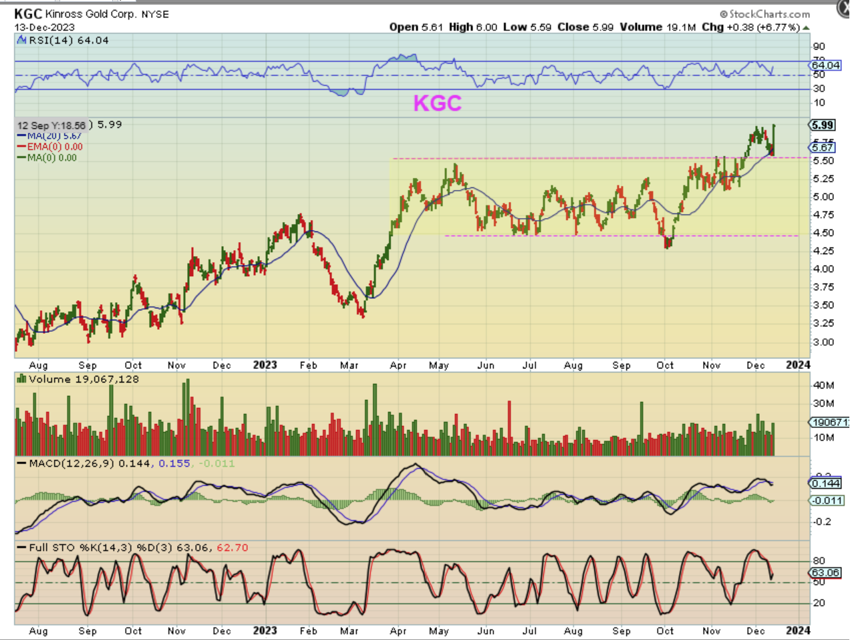This screenshot has height=640, width=850.
Task: Click the Apr month label under the price chart
Action: (x=398, y=366)
